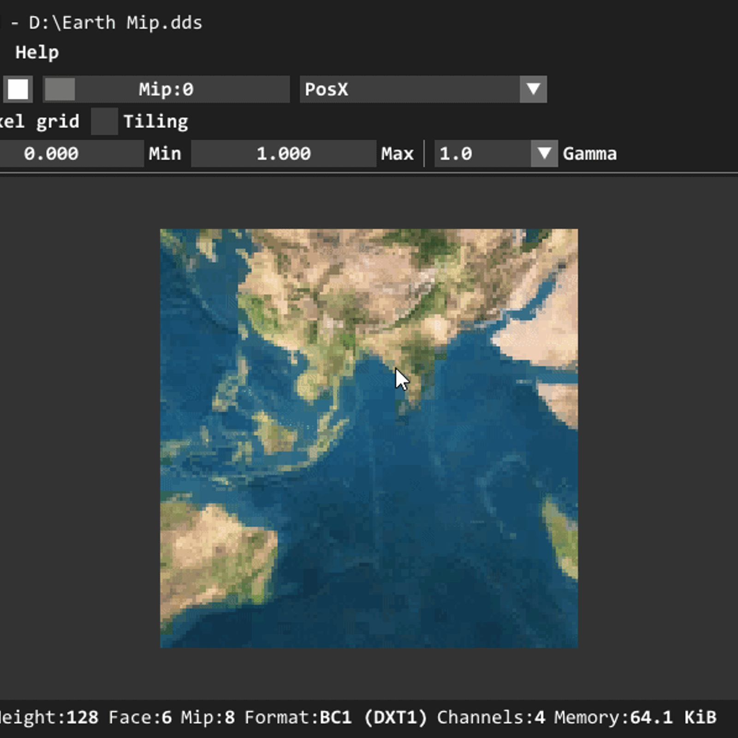Click Memory 64.1 KiB in status bar
This screenshot has height=738, width=738.
(635, 717)
